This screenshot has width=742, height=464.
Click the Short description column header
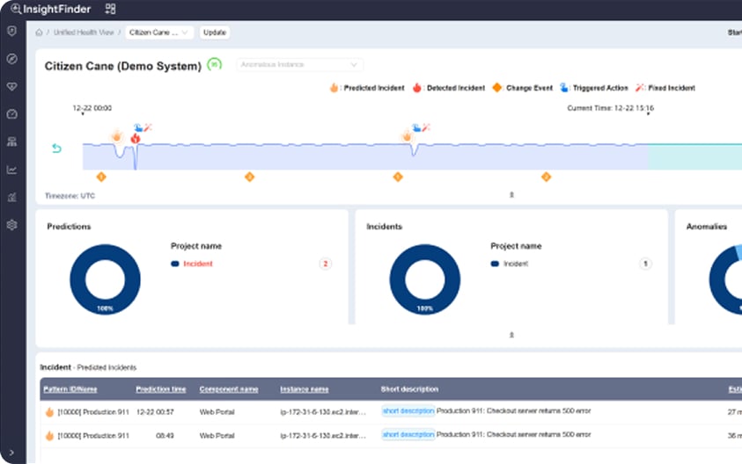pos(410,389)
